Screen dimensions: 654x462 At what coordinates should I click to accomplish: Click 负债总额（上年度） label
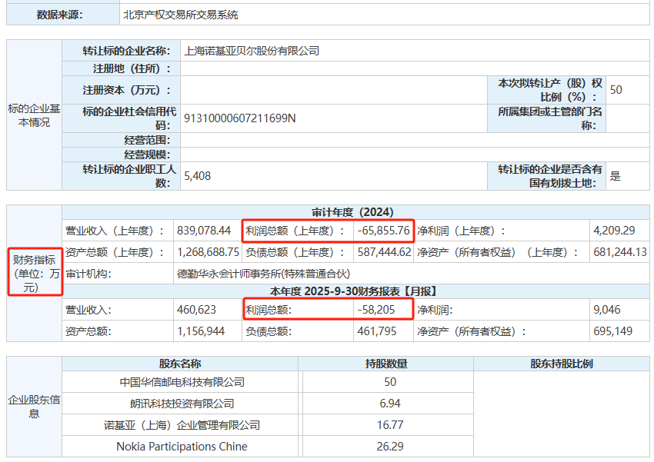(x=295, y=252)
